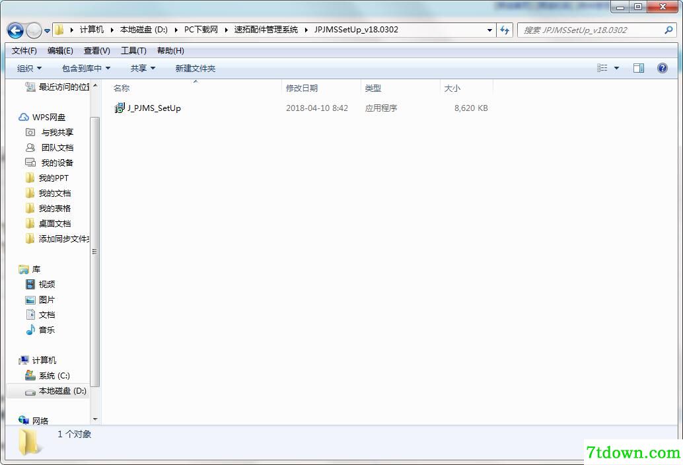Open the 编辑(E) menu
683x465 pixels.
click(x=60, y=51)
